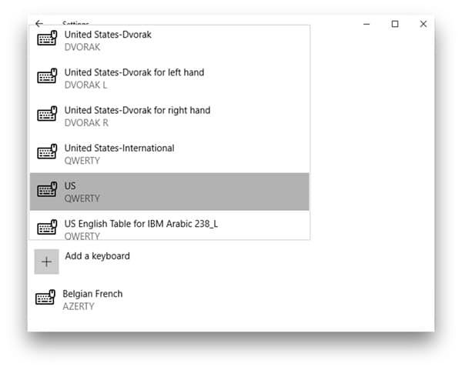Click the United States-Dvorak keyboard icon
Viewport: 462px width, 370px height.
tap(48, 39)
